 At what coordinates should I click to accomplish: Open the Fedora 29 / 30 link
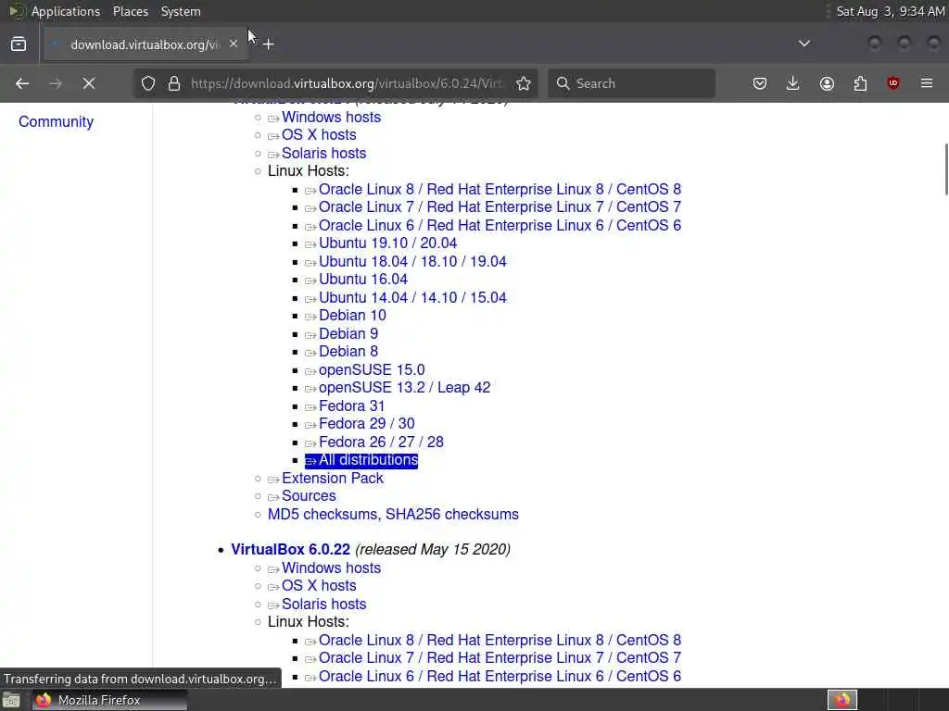pos(367,424)
